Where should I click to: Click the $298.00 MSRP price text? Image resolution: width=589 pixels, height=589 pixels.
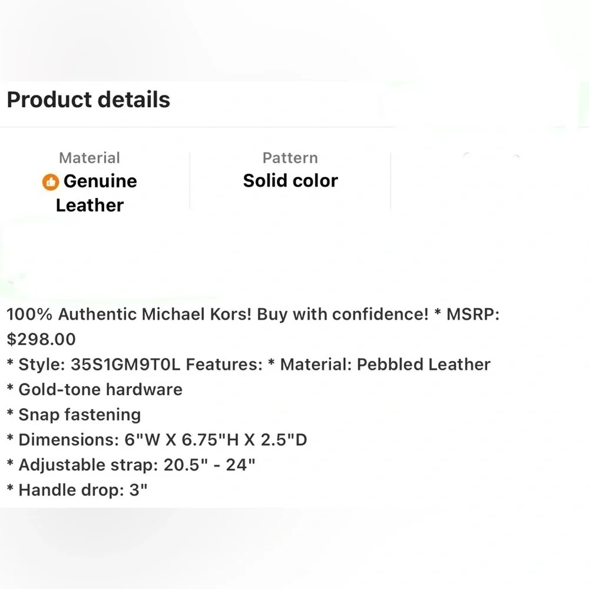[41, 339]
